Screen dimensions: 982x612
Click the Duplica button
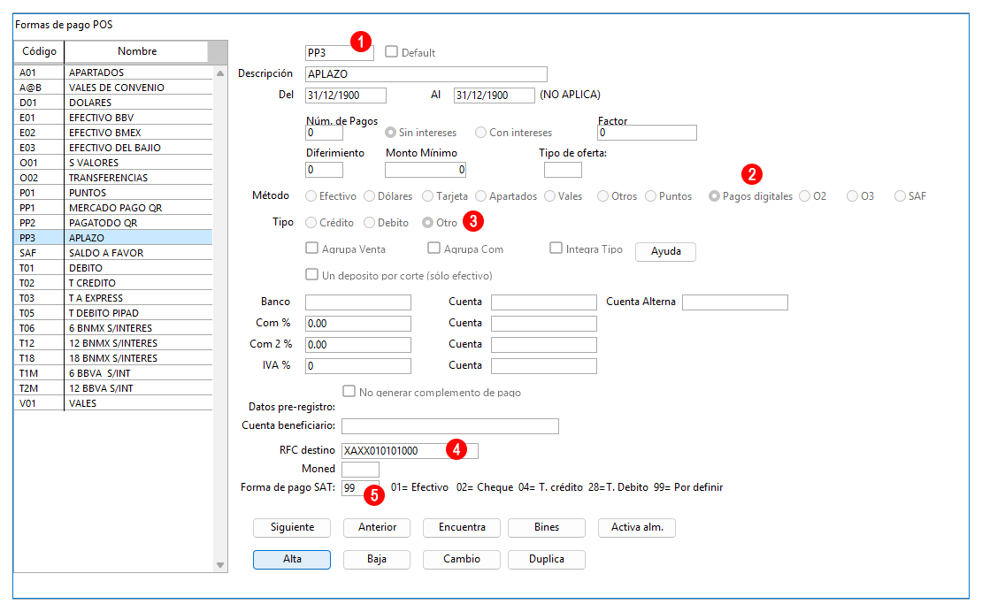[547, 560]
